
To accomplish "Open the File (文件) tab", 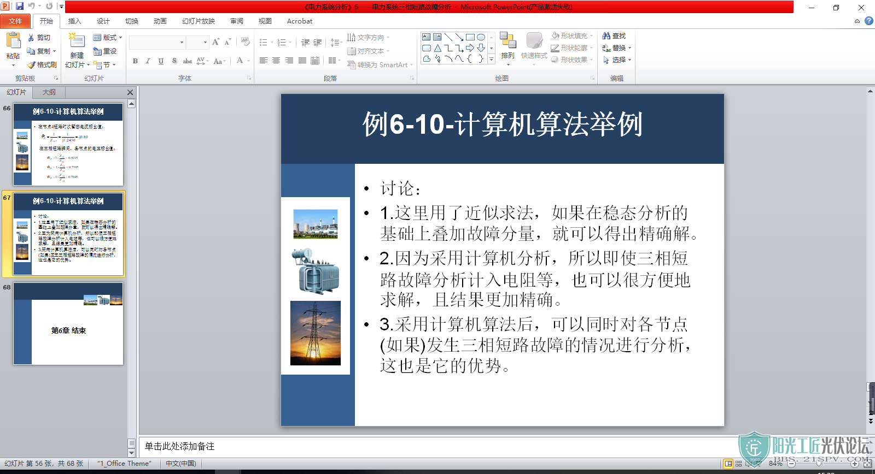I will point(15,21).
